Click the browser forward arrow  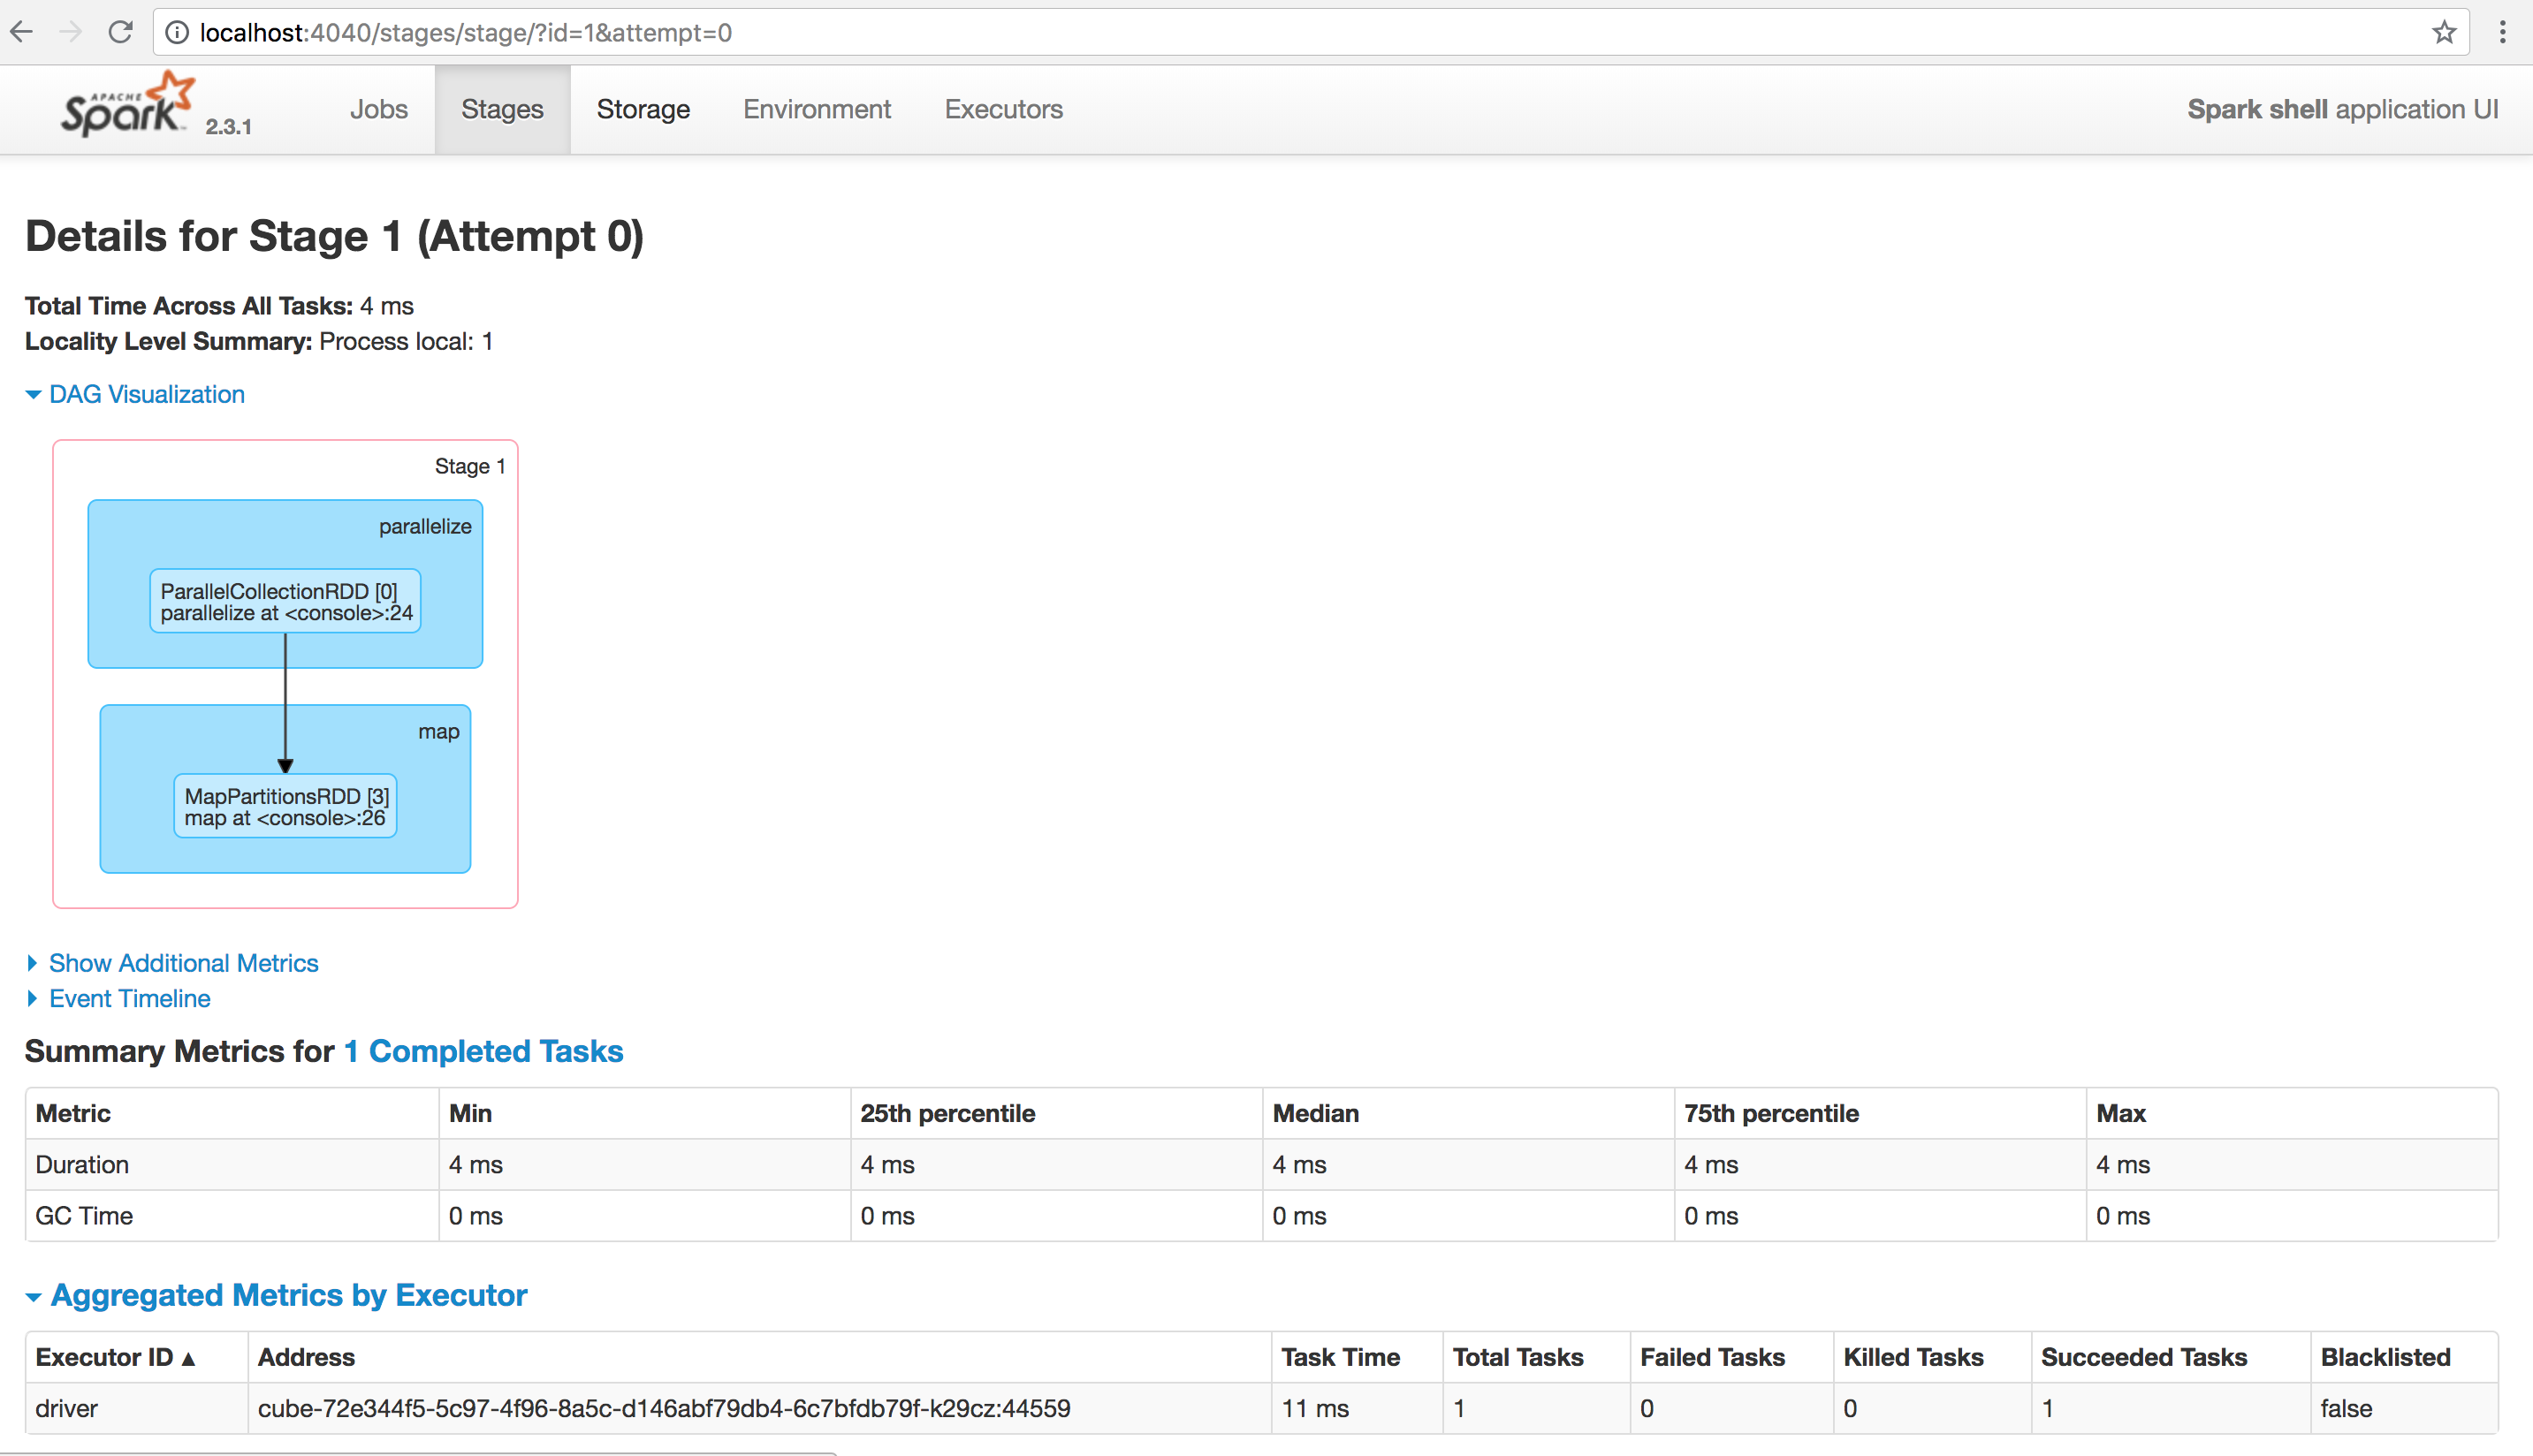point(70,32)
